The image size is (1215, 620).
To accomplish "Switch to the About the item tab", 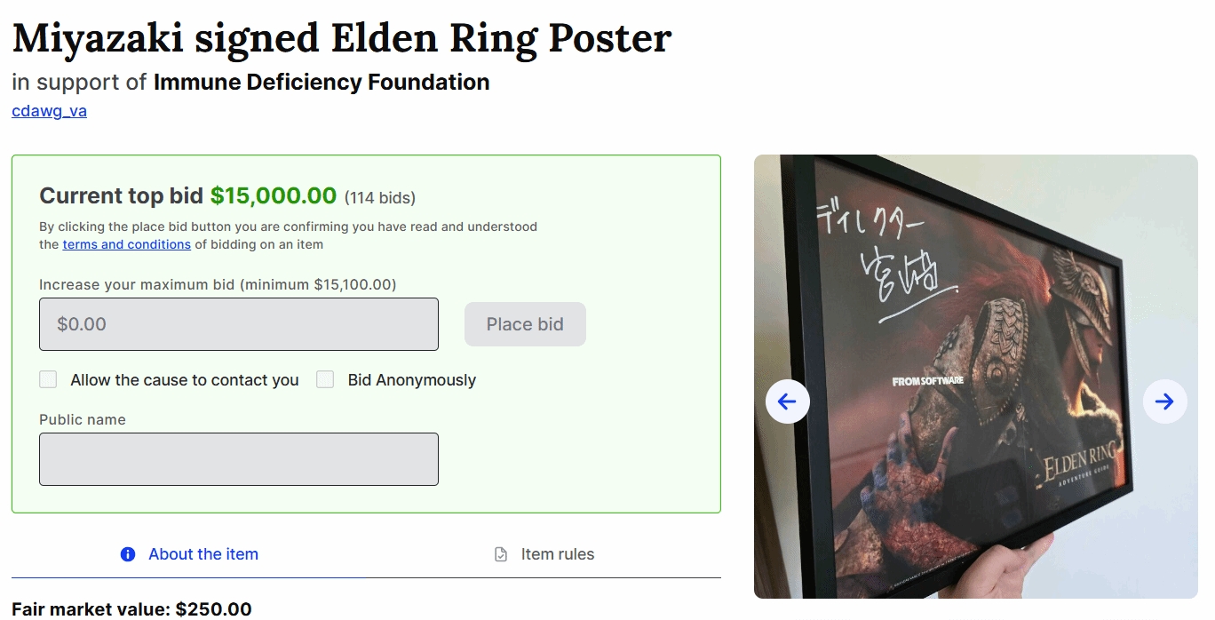I will click(x=202, y=554).
